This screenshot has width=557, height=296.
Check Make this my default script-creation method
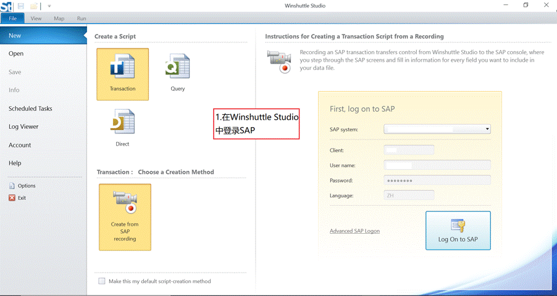click(102, 281)
